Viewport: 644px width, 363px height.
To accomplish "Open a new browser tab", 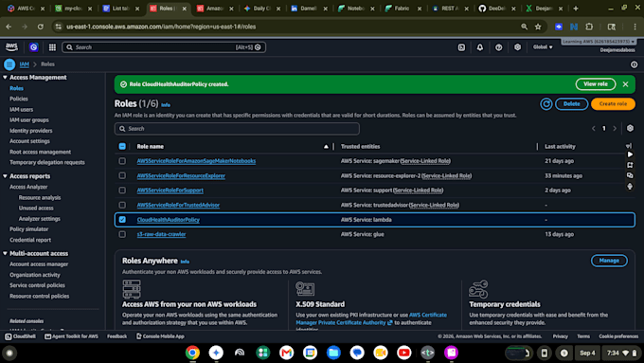I will point(576,9).
